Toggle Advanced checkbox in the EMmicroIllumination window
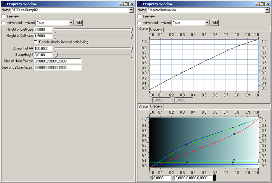 pos(139,23)
